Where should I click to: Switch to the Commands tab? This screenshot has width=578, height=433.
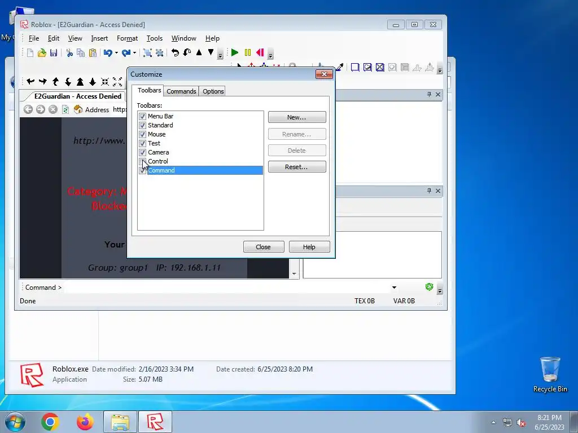(181, 91)
